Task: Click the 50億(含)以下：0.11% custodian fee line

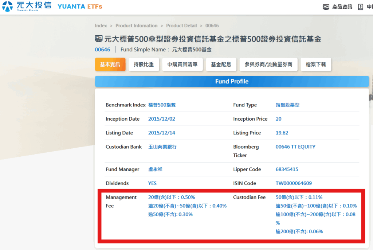Action: [299, 197]
